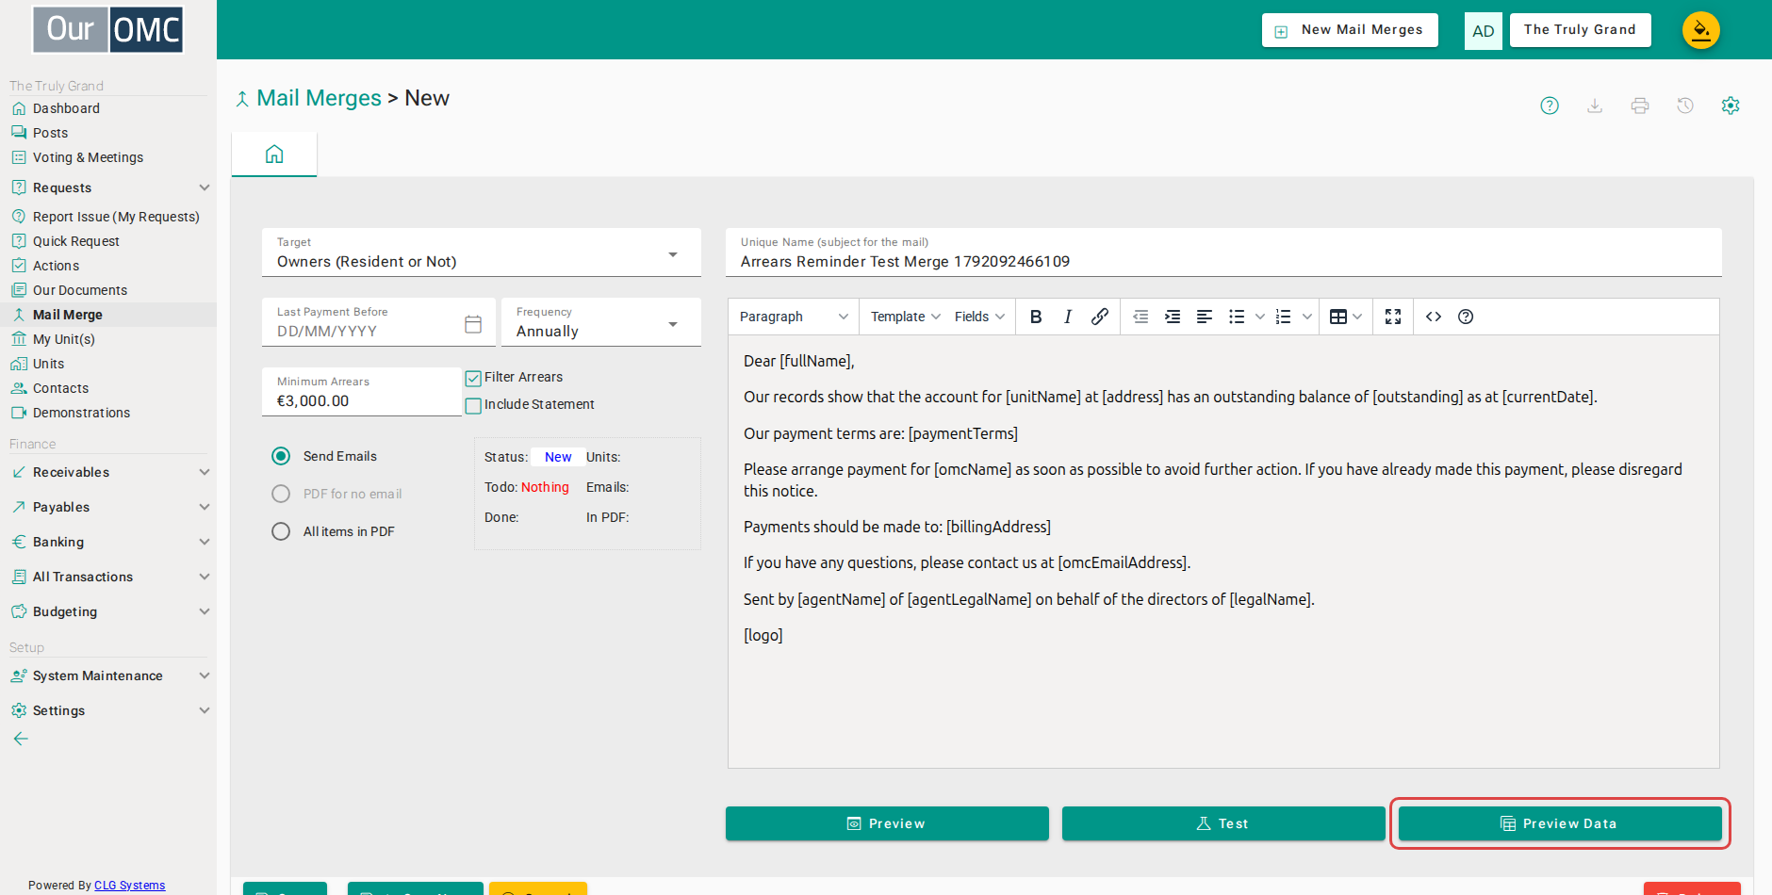Screen dimensions: 1772x895
Task: Click the yellow theme paint bucket icon
Action: point(1701,30)
